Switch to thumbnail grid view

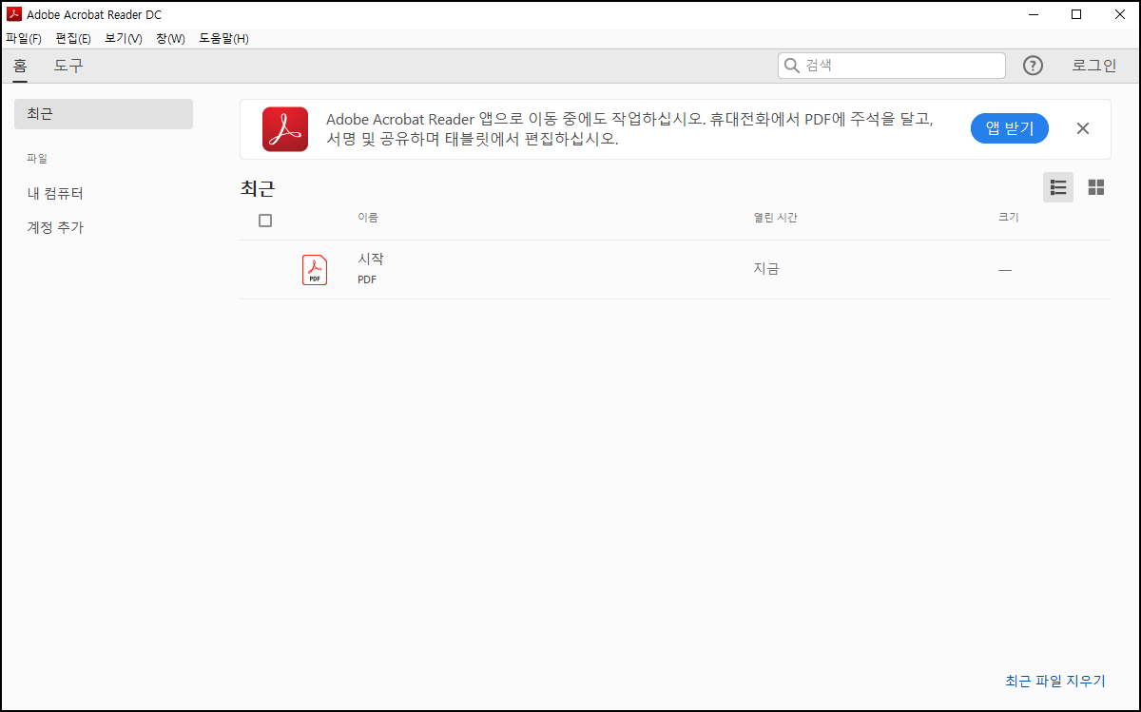tap(1096, 187)
